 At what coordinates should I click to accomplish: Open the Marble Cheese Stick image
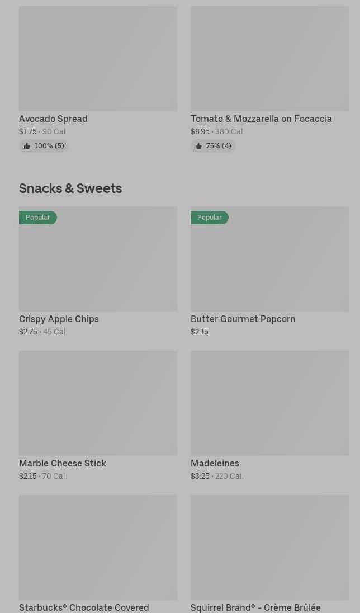click(x=98, y=403)
